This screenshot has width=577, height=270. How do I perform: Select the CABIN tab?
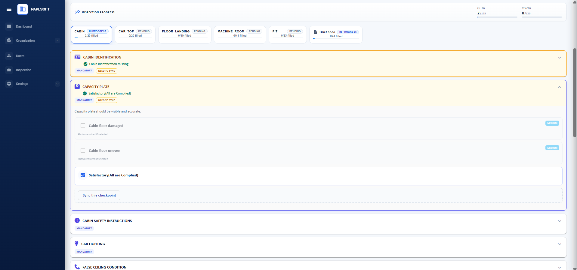click(x=91, y=34)
